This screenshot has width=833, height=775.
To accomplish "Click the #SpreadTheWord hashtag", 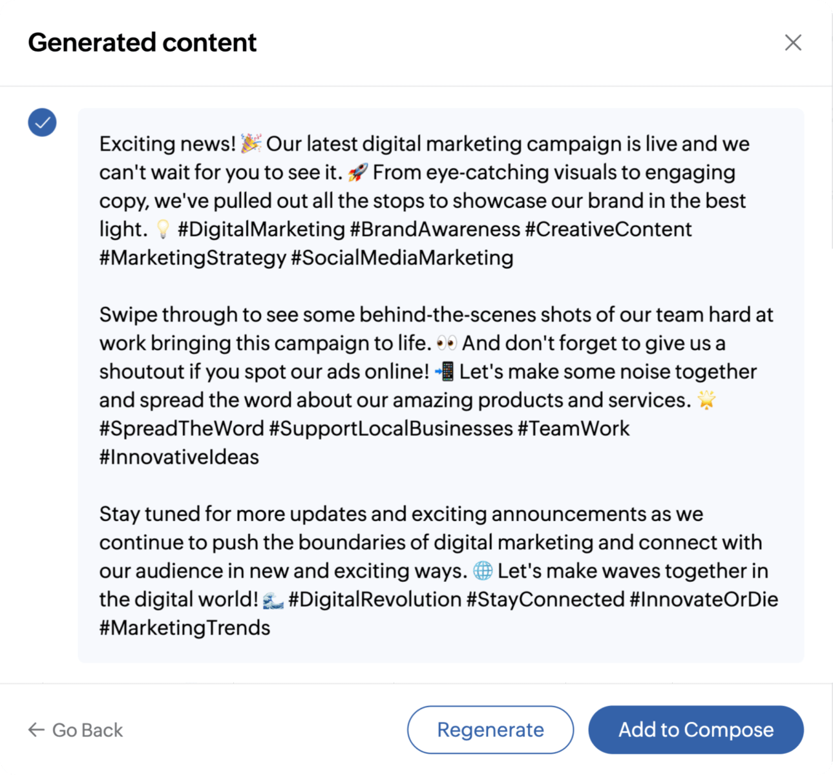I will pos(182,428).
